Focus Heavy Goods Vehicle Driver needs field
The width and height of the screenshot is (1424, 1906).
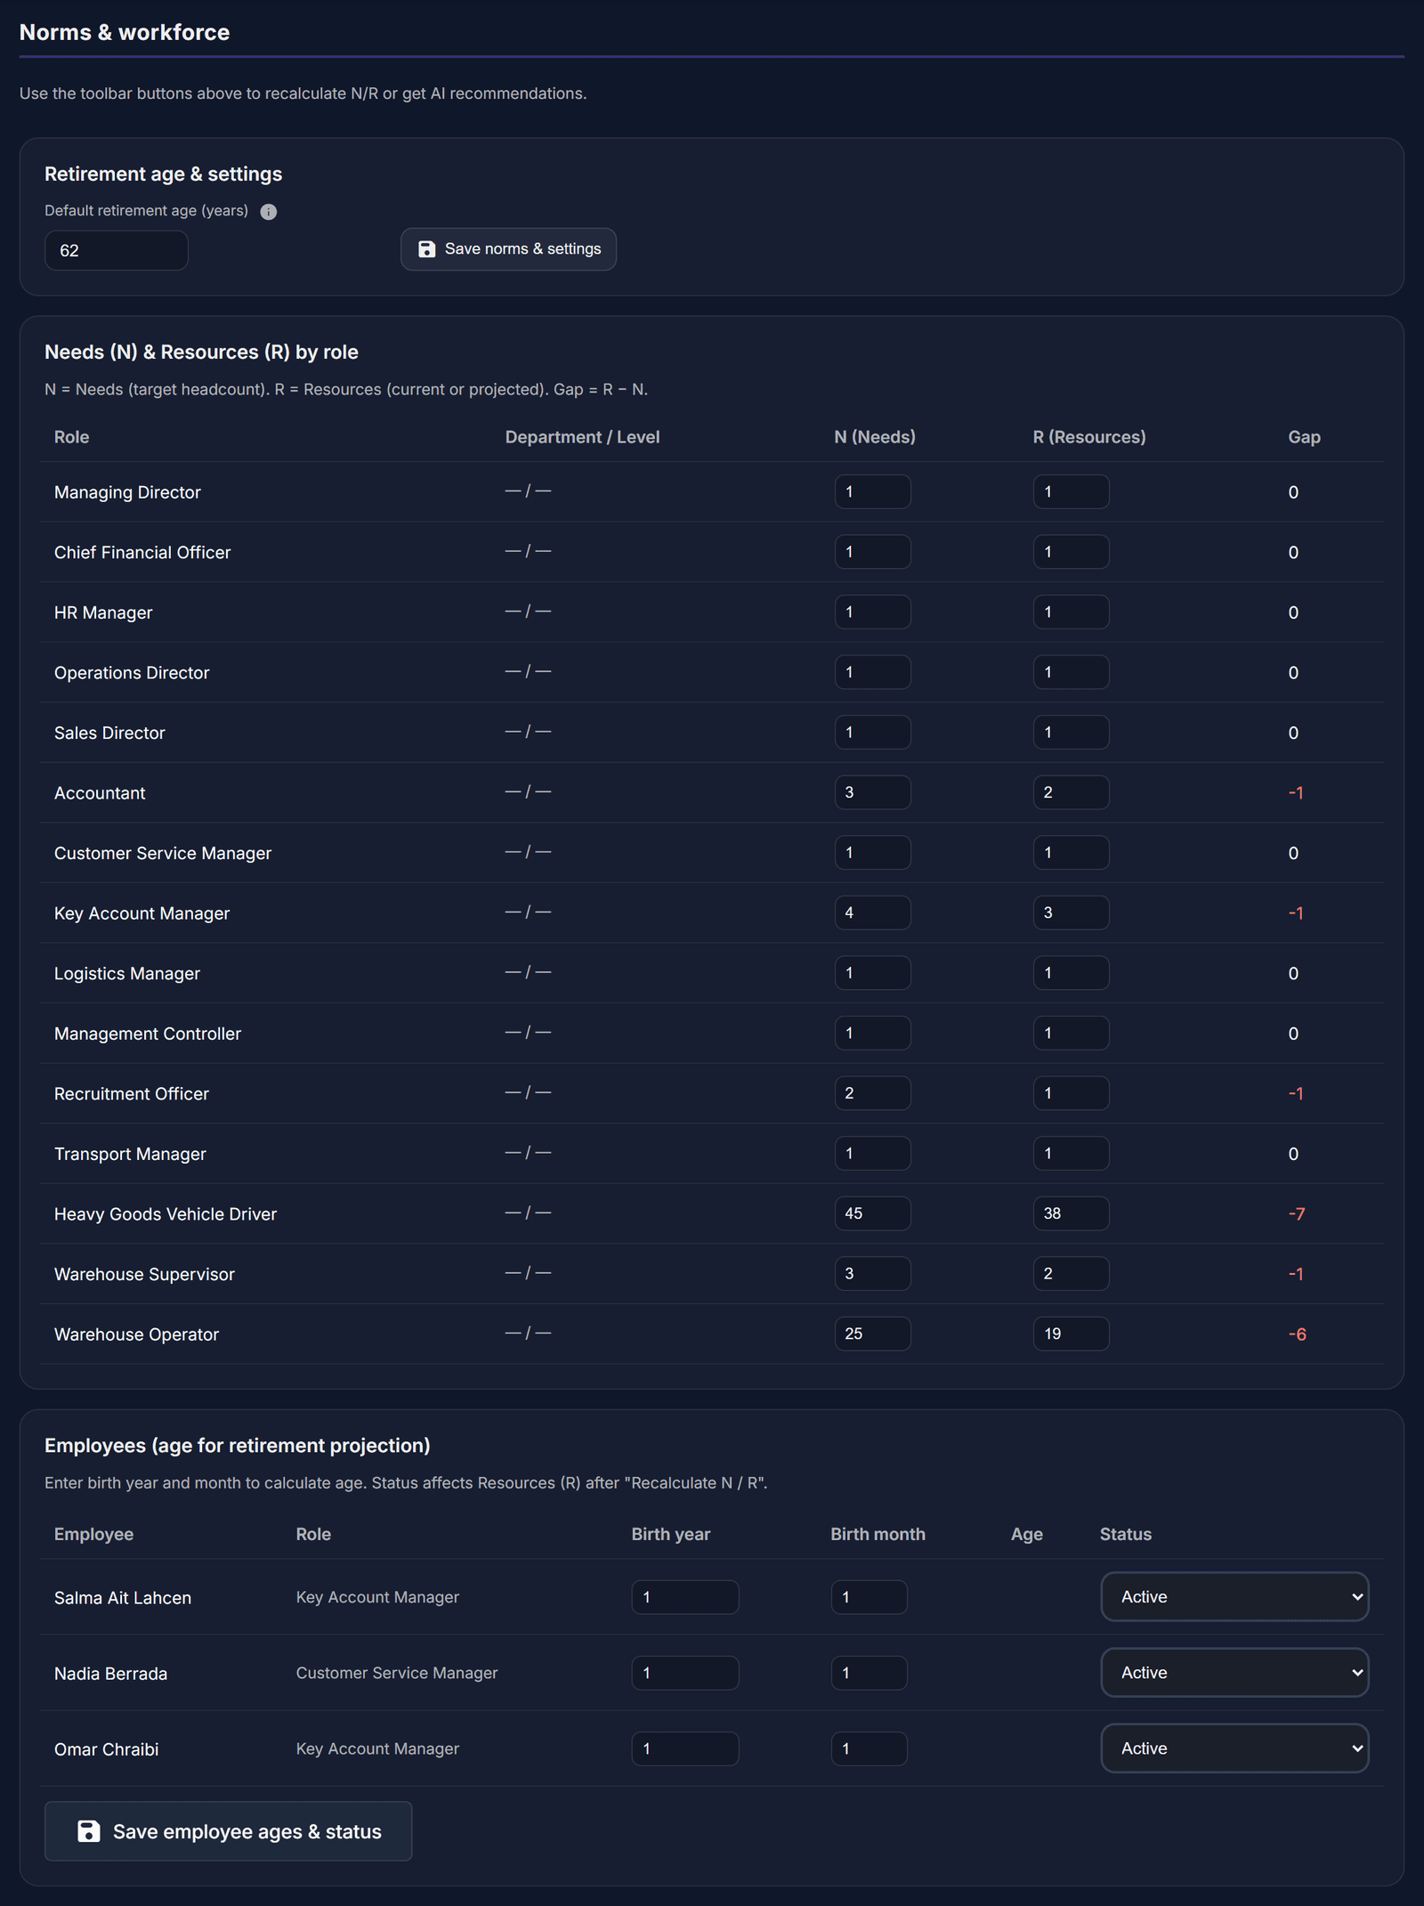[872, 1213]
